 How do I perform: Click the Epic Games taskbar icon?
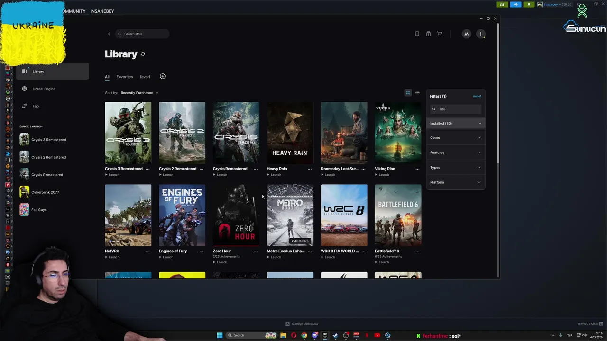click(x=325, y=335)
